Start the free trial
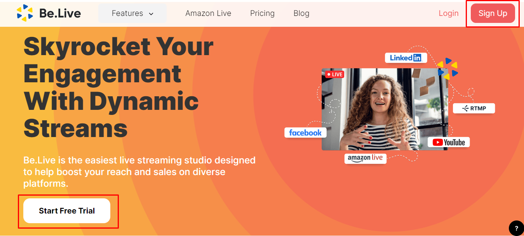524x236 pixels. [x=67, y=211]
